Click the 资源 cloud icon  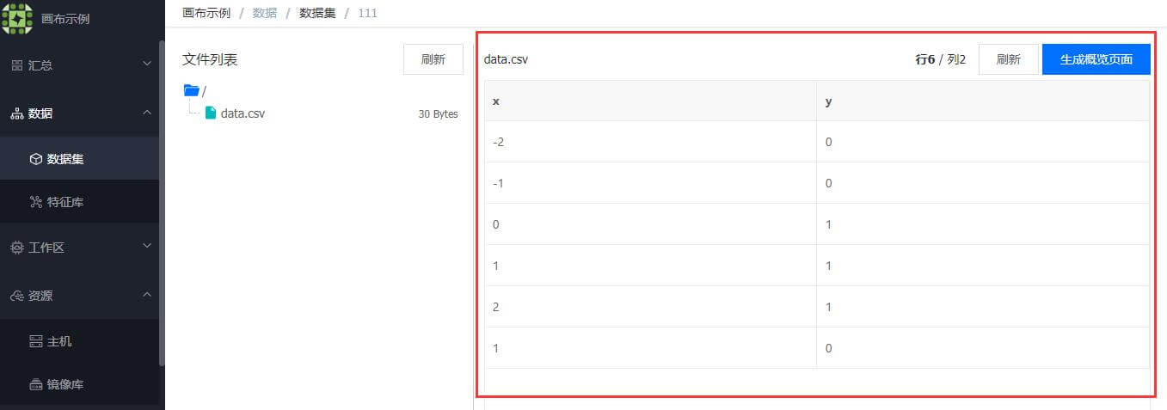coord(17,296)
